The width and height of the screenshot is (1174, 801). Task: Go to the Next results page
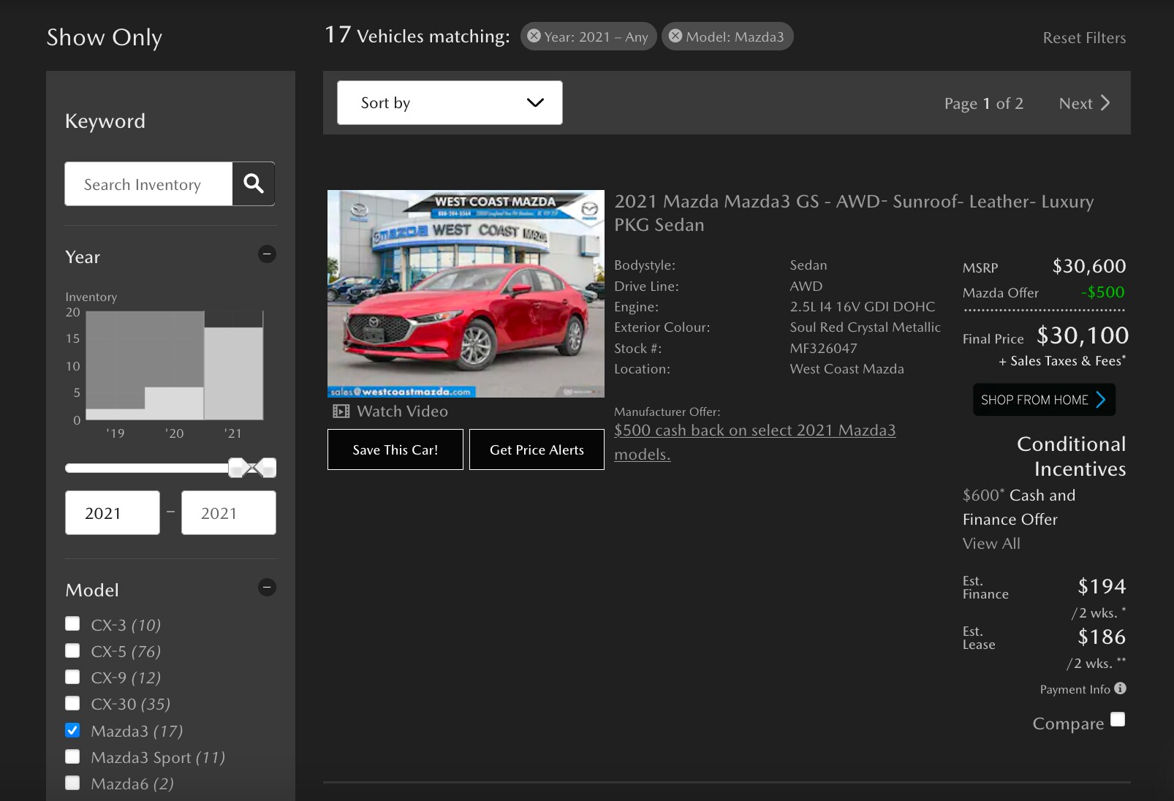coord(1085,103)
